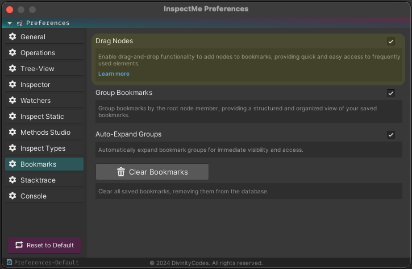Uncheck the Drag Nodes checkbox
Screen dimensions: 412x269
click(391, 42)
